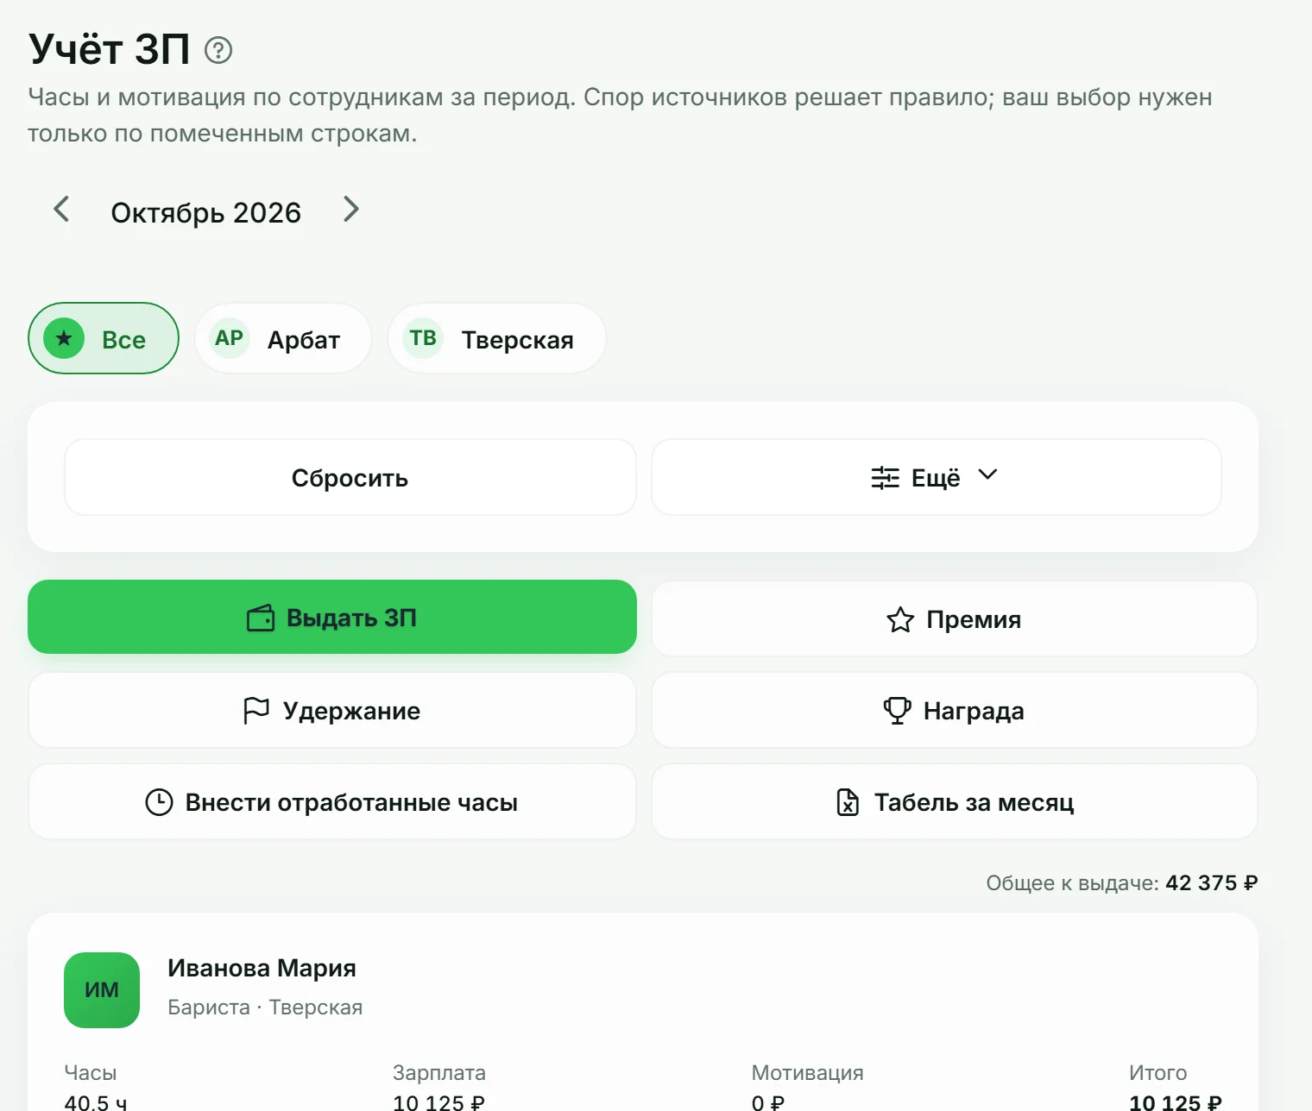Add a deduction with Удержание button
The height and width of the screenshot is (1111, 1312).
click(332, 710)
